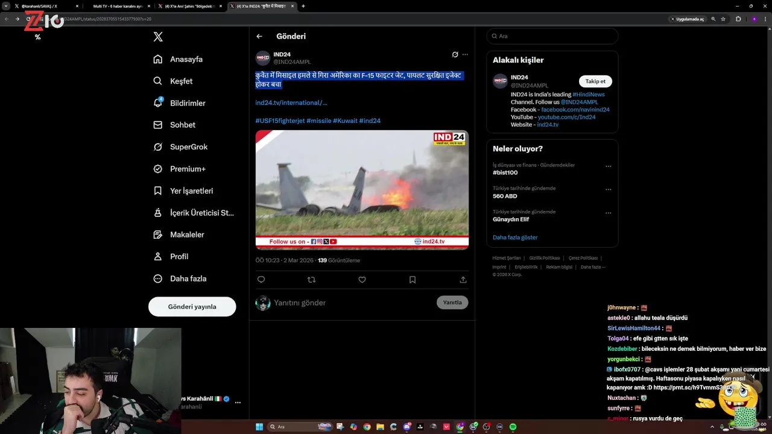Open the browser extensions puzzle icon
Viewport: 772px width, 434px height.
point(738,19)
